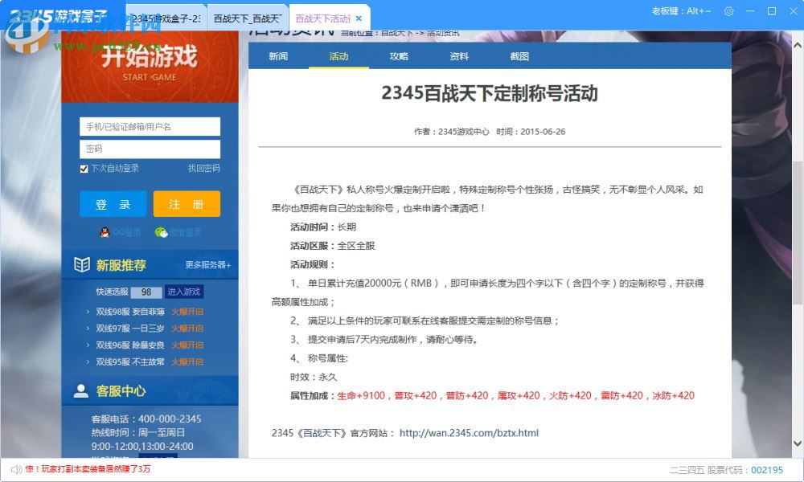Uncheck the 下次自动登录 auto-login checkbox

click(x=84, y=169)
